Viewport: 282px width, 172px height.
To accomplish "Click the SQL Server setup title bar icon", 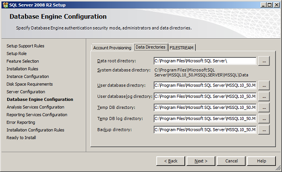I will 6,5.
